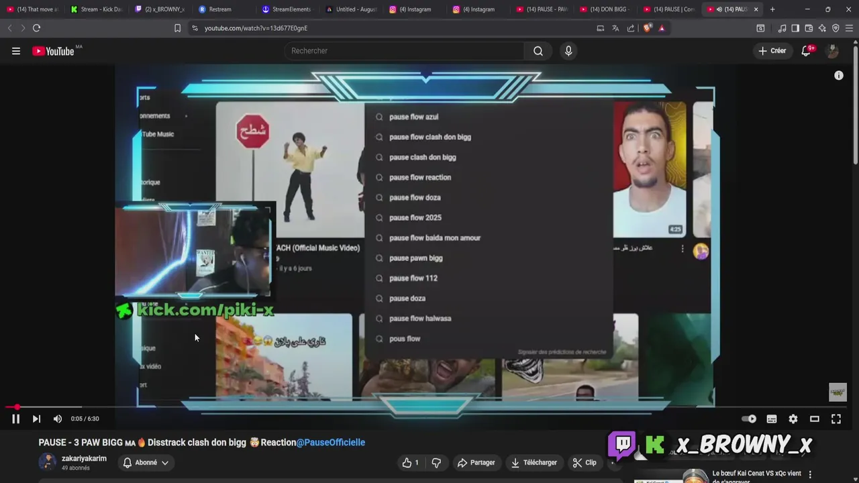Enter fullscreen mode
The height and width of the screenshot is (483, 859).
(x=836, y=419)
